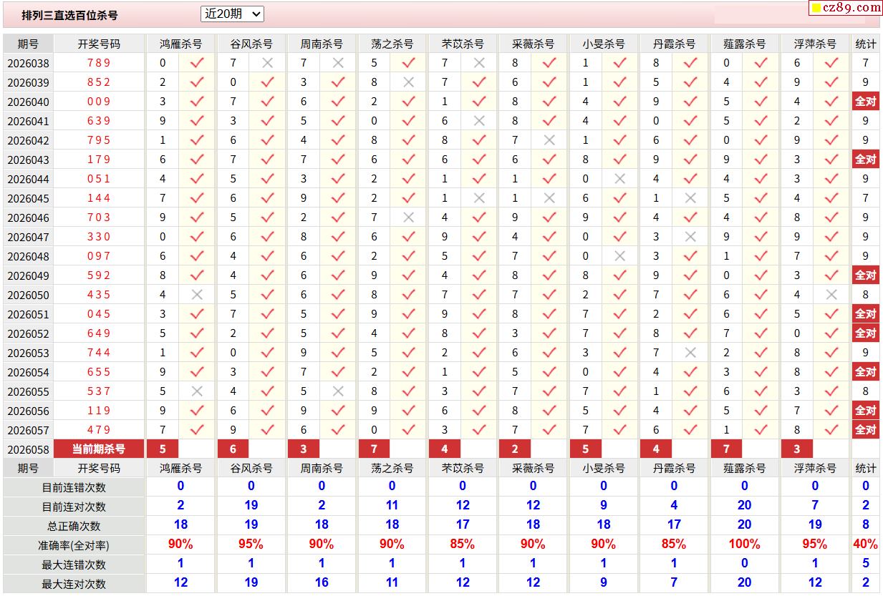Click the gray cross in 荡之杀号 row 2026039
Screen dimensions: 883x596
point(408,82)
